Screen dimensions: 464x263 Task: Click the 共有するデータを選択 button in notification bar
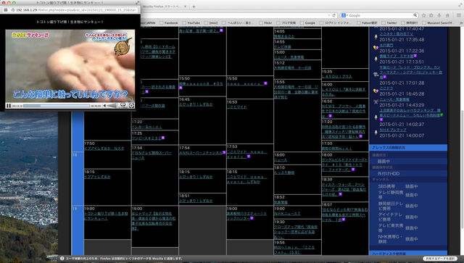point(440,258)
